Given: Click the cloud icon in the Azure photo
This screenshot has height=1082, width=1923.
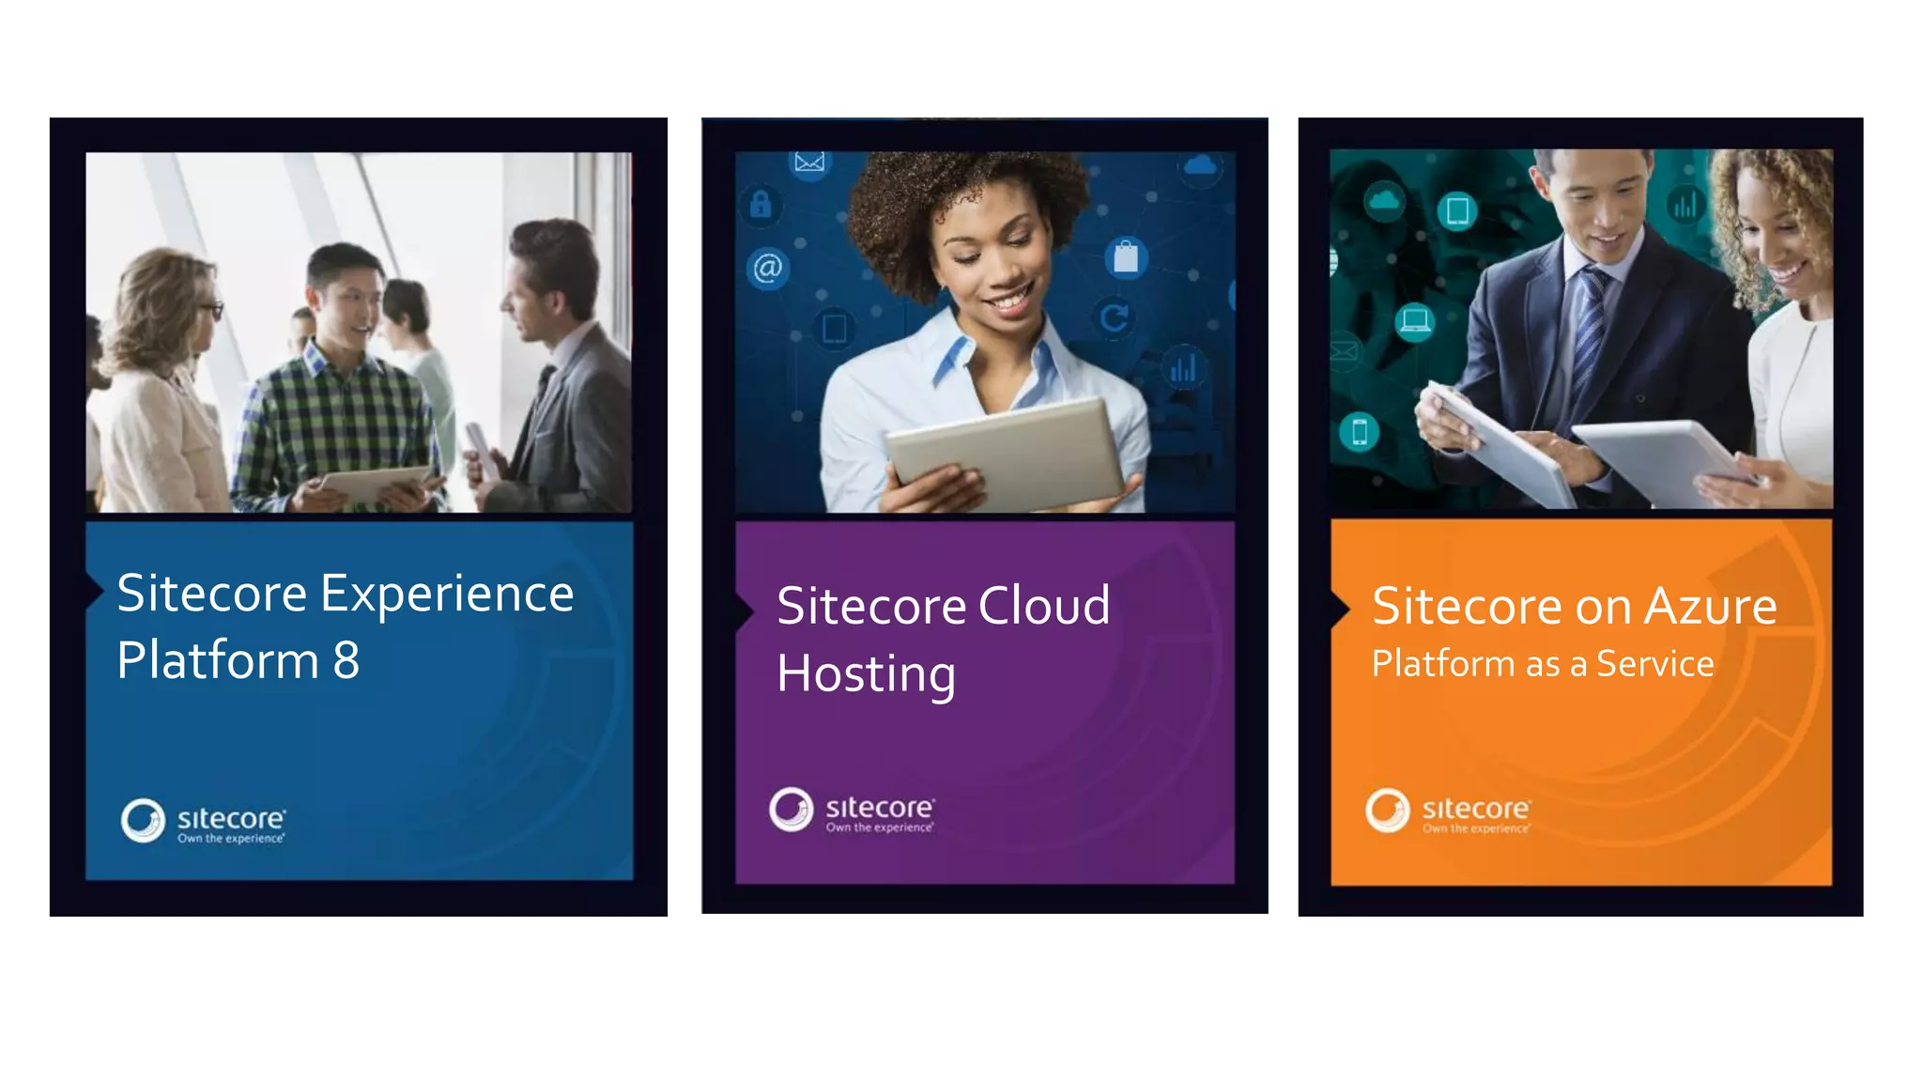Looking at the screenshot, I should pyautogui.click(x=1384, y=201).
